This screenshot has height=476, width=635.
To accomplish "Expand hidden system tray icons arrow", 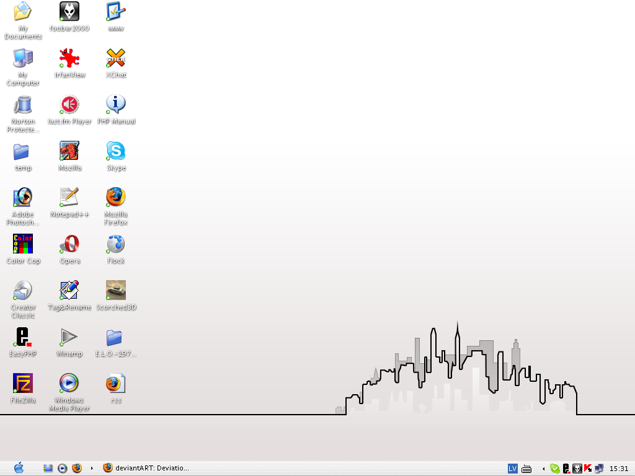I will click(x=543, y=469).
